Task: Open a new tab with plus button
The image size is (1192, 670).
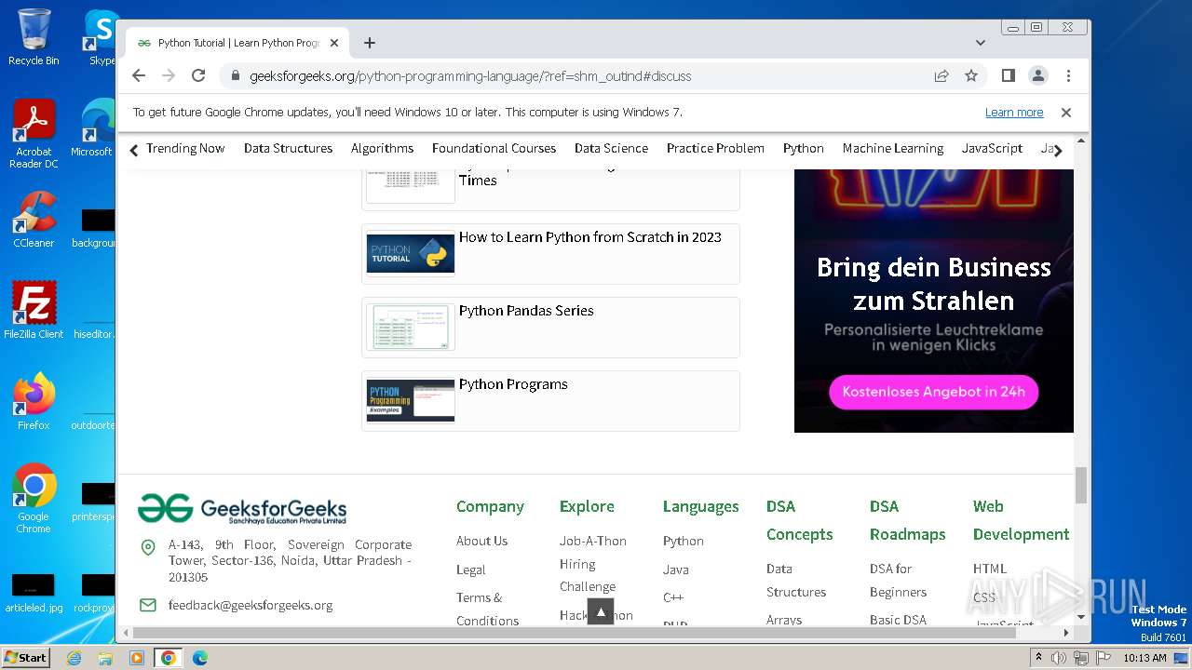Action: click(x=370, y=43)
